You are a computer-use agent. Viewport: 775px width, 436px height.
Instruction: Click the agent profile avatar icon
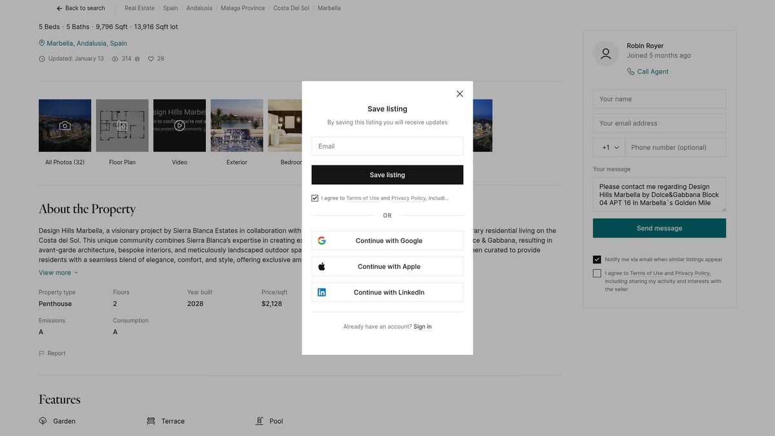(606, 54)
